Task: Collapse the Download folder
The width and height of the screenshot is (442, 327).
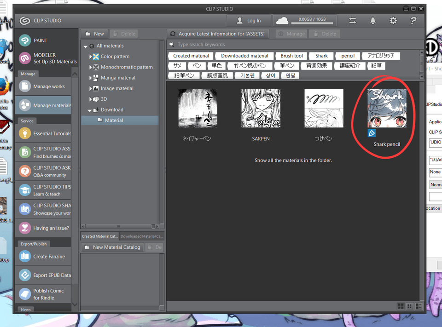Action: (x=90, y=110)
